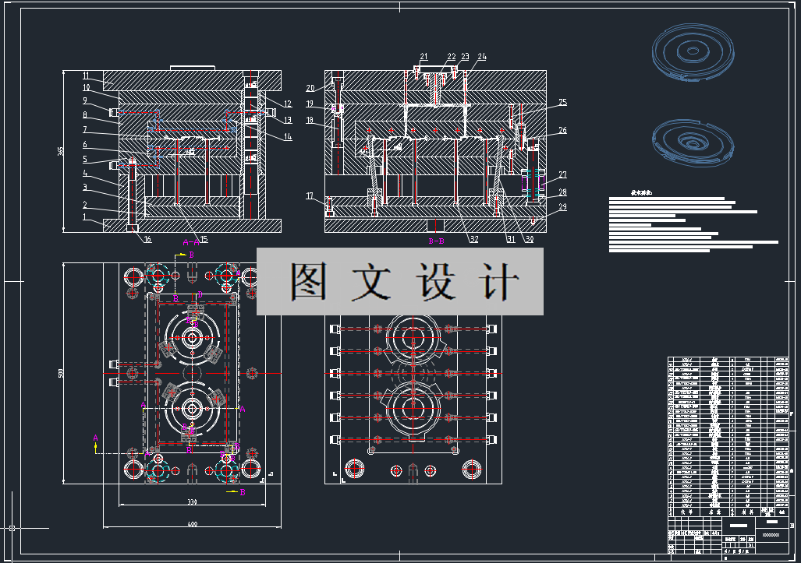The image size is (801, 563).
Task: Select part balloon number 28
Action: 562,192
